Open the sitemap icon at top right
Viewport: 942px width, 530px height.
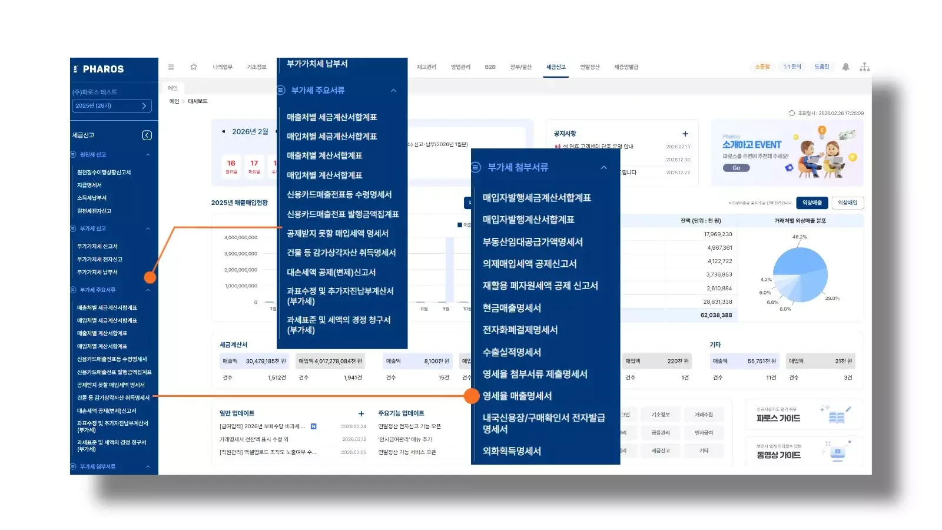865,67
